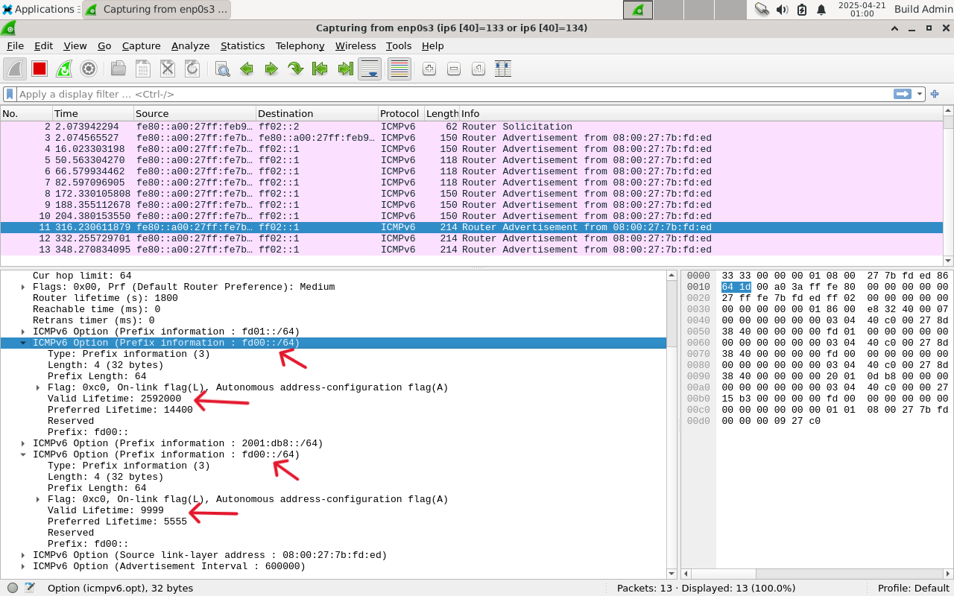This screenshot has height=596, width=954.
Task: Collapse the selected fd00::/64 prefix option
Action: [23, 343]
